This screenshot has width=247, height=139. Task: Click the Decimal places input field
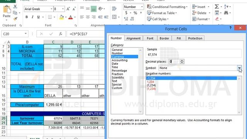(174, 61)
